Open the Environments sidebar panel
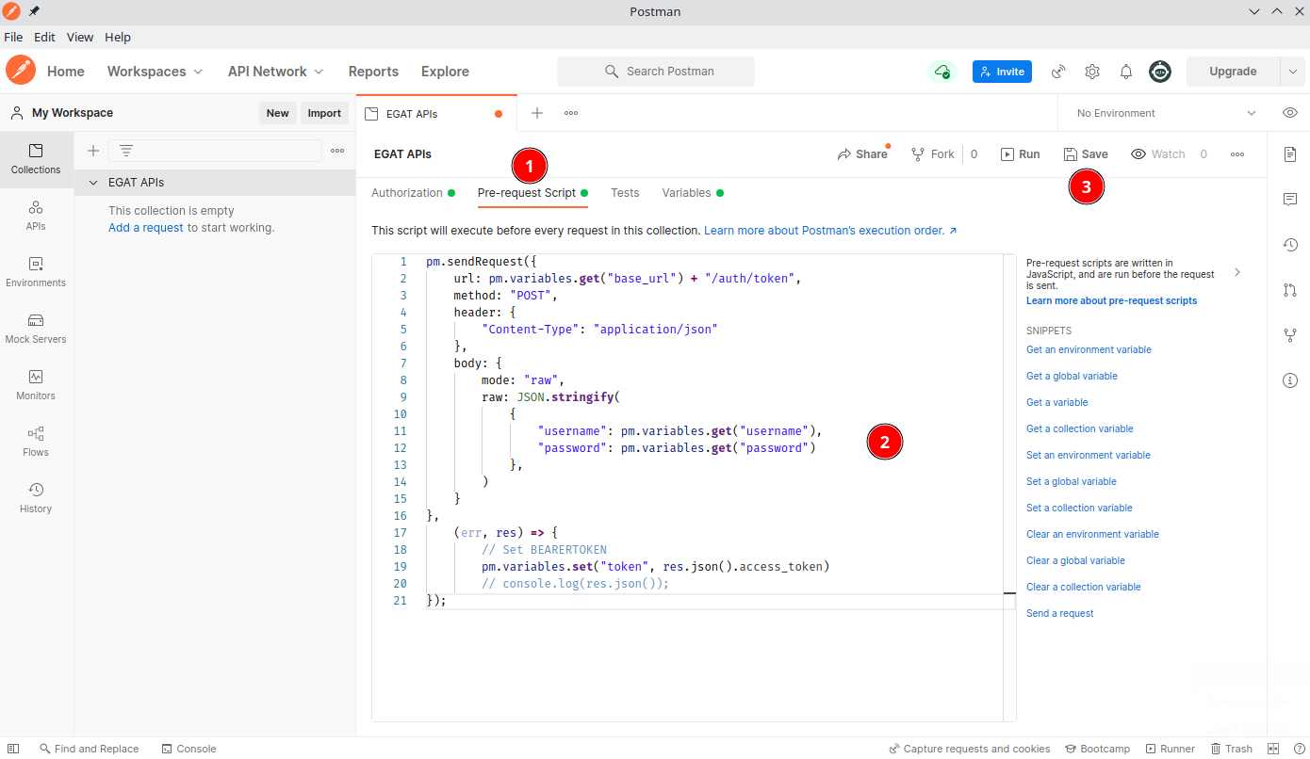 [x=36, y=272]
